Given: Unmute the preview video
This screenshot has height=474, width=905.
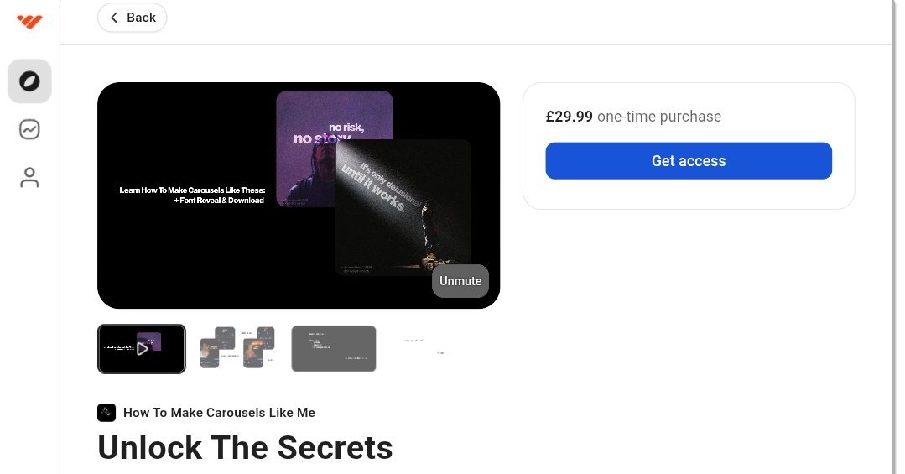Looking at the screenshot, I should pos(460,281).
